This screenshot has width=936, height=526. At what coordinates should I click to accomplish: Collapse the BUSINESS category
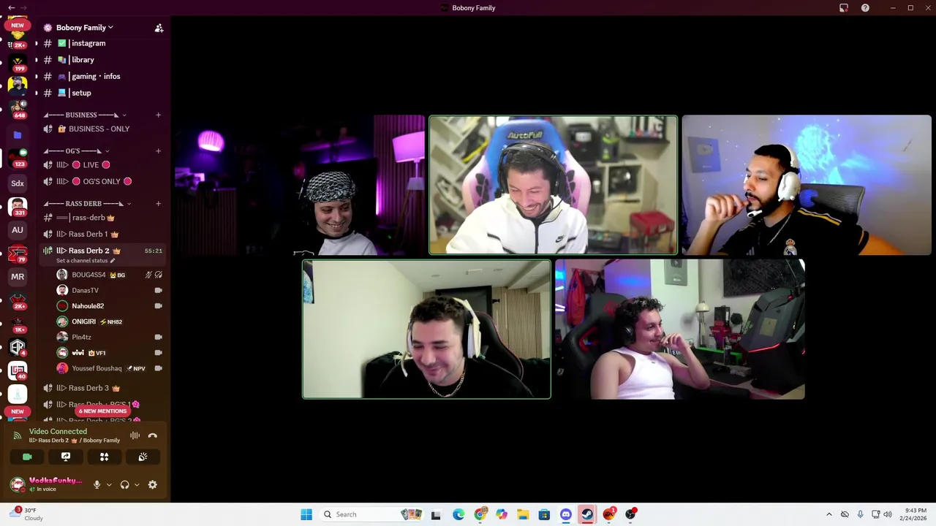point(85,115)
